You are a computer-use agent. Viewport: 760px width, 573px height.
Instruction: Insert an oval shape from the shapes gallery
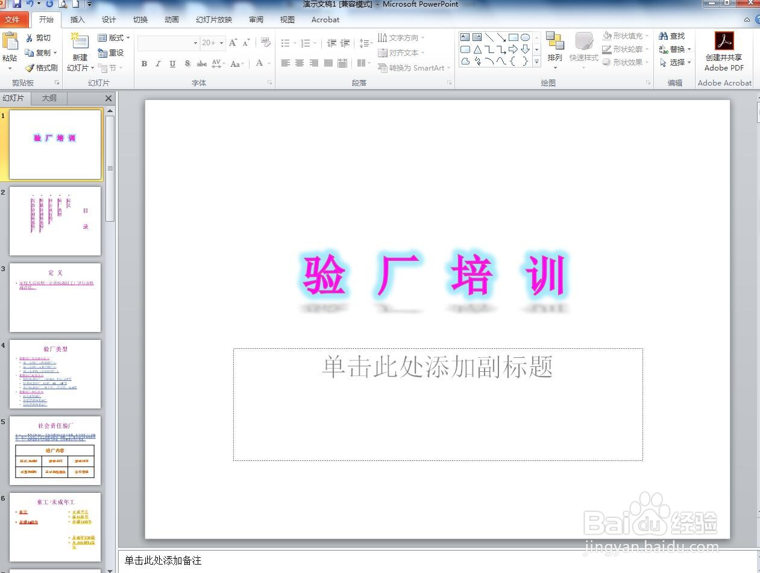point(526,37)
